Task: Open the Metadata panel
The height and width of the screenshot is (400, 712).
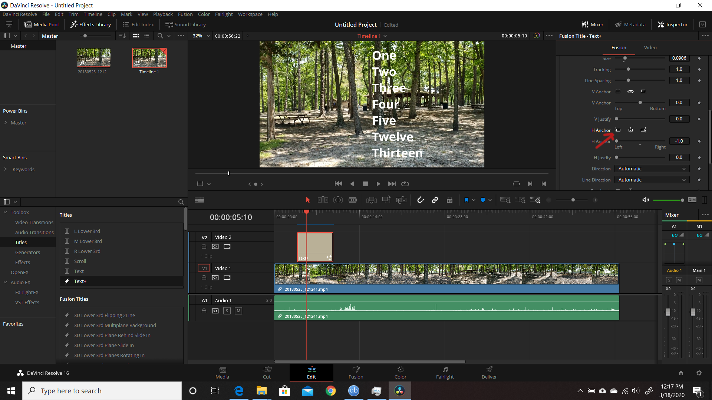Action: (630, 24)
